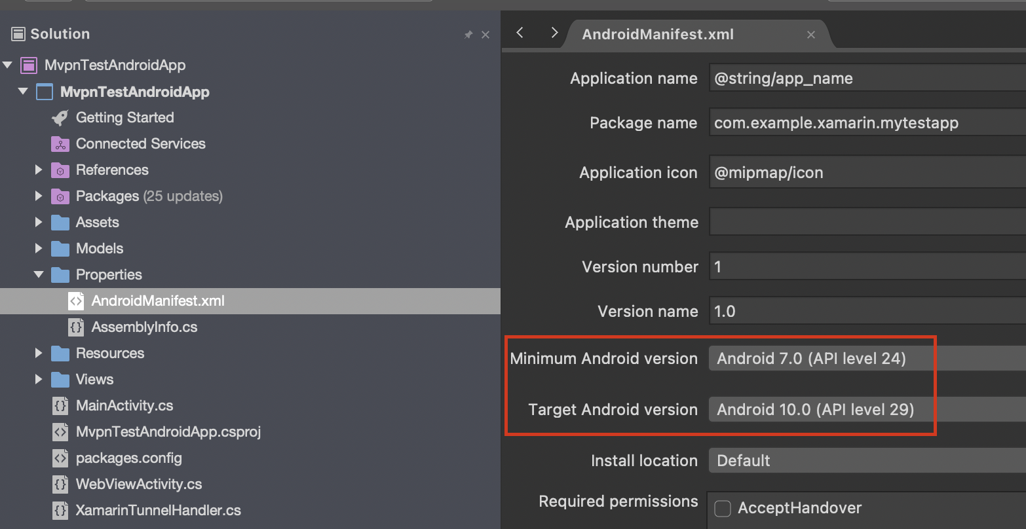Navigate back with the left arrow
The height and width of the screenshot is (529, 1026).
[x=520, y=33]
